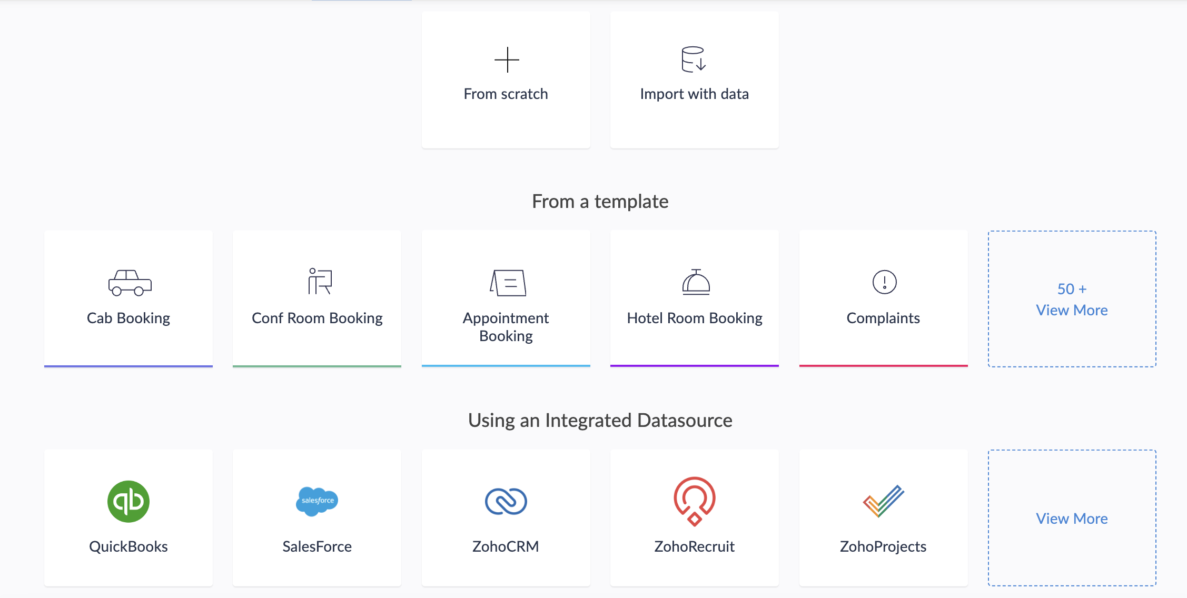
Task: Select the Cab Booking car icon
Action: point(130,283)
